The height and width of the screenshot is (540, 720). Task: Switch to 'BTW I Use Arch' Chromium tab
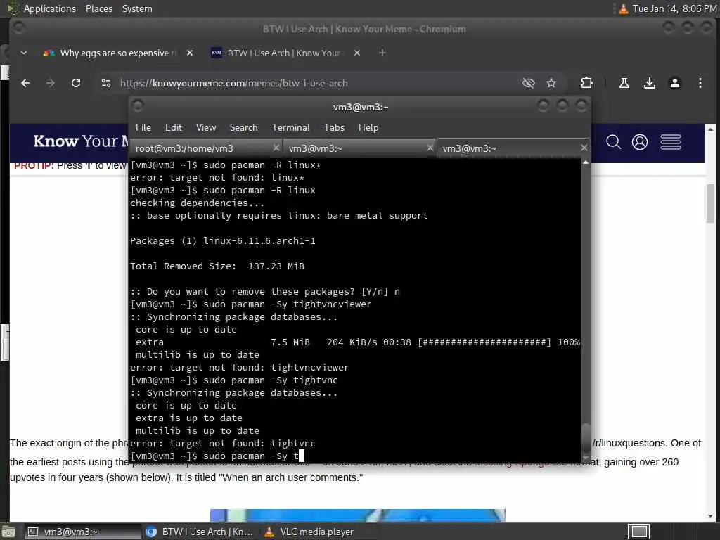[x=283, y=53]
